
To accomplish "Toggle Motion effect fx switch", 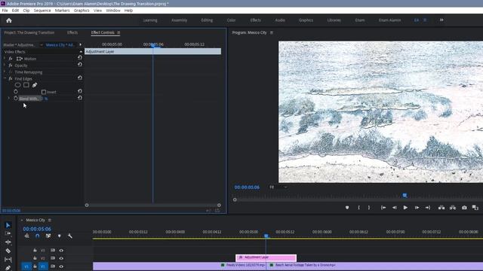I will point(11,59).
